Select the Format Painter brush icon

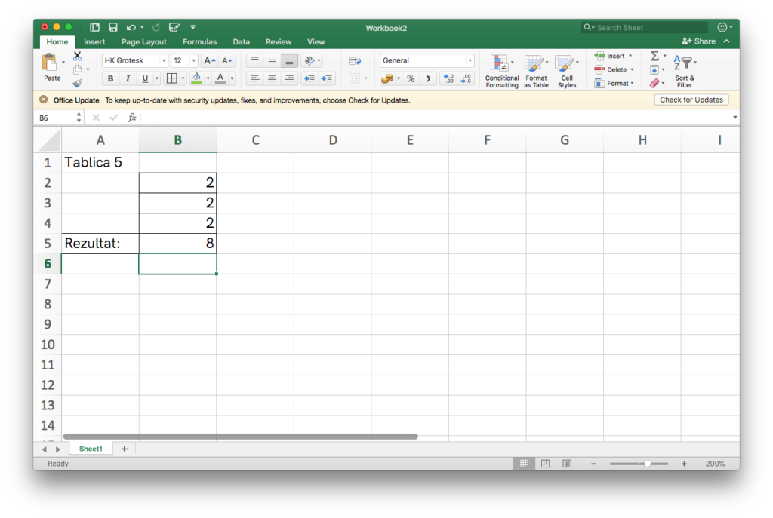tap(77, 84)
